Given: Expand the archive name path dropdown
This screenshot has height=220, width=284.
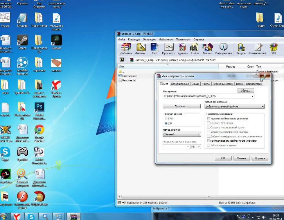Looking at the screenshot, I should point(252,96).
